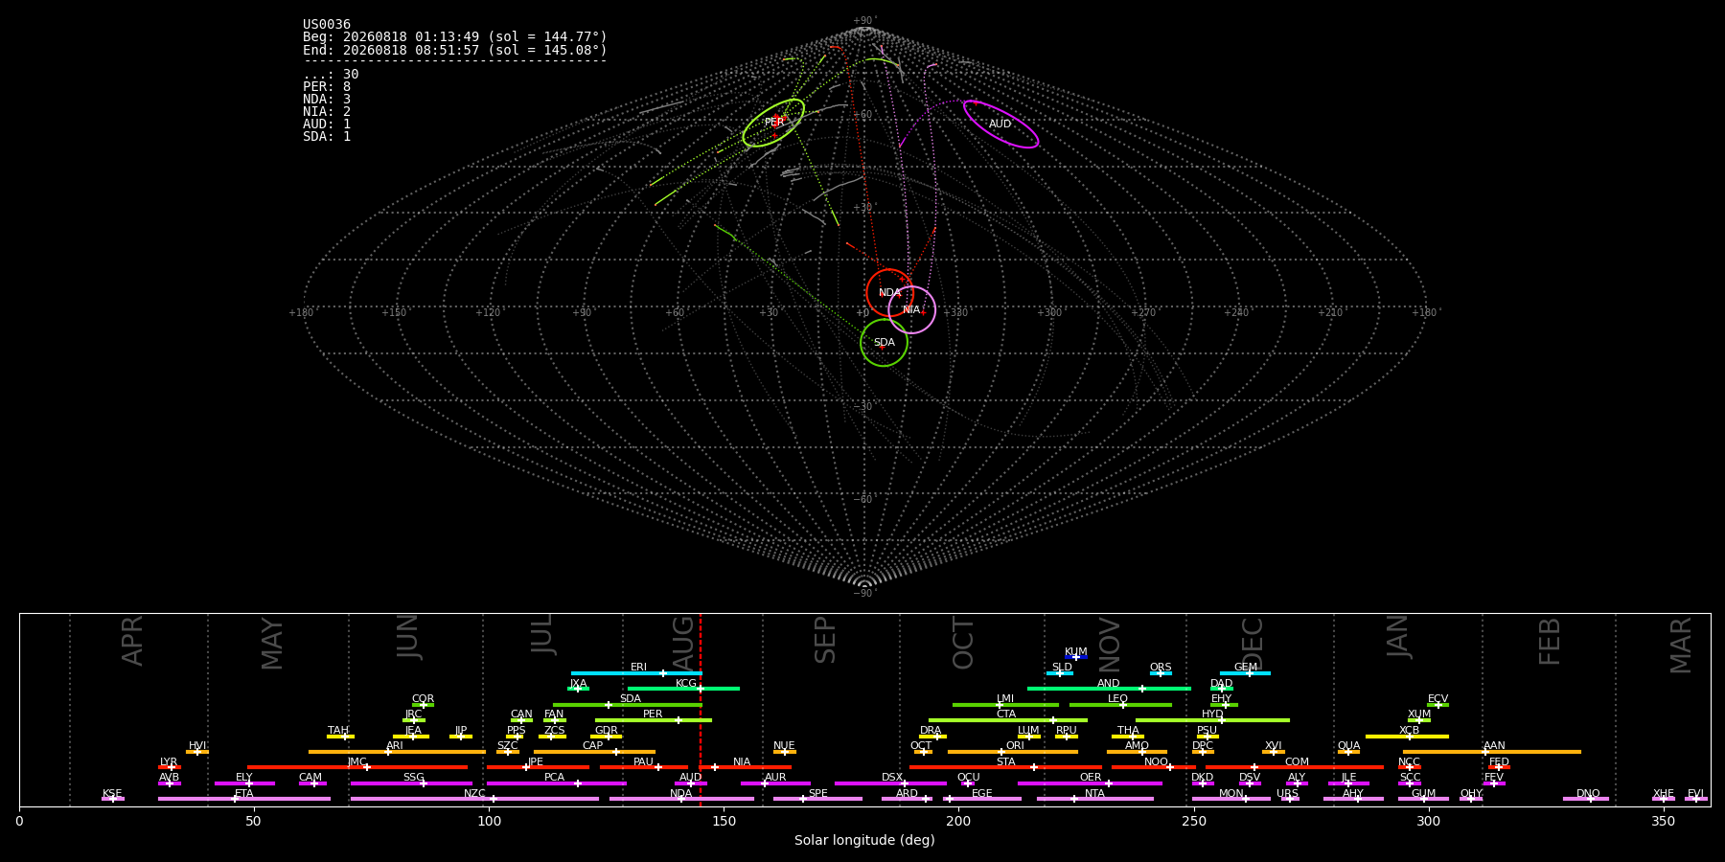Select the orange CAP shower bar

(594, 752)
